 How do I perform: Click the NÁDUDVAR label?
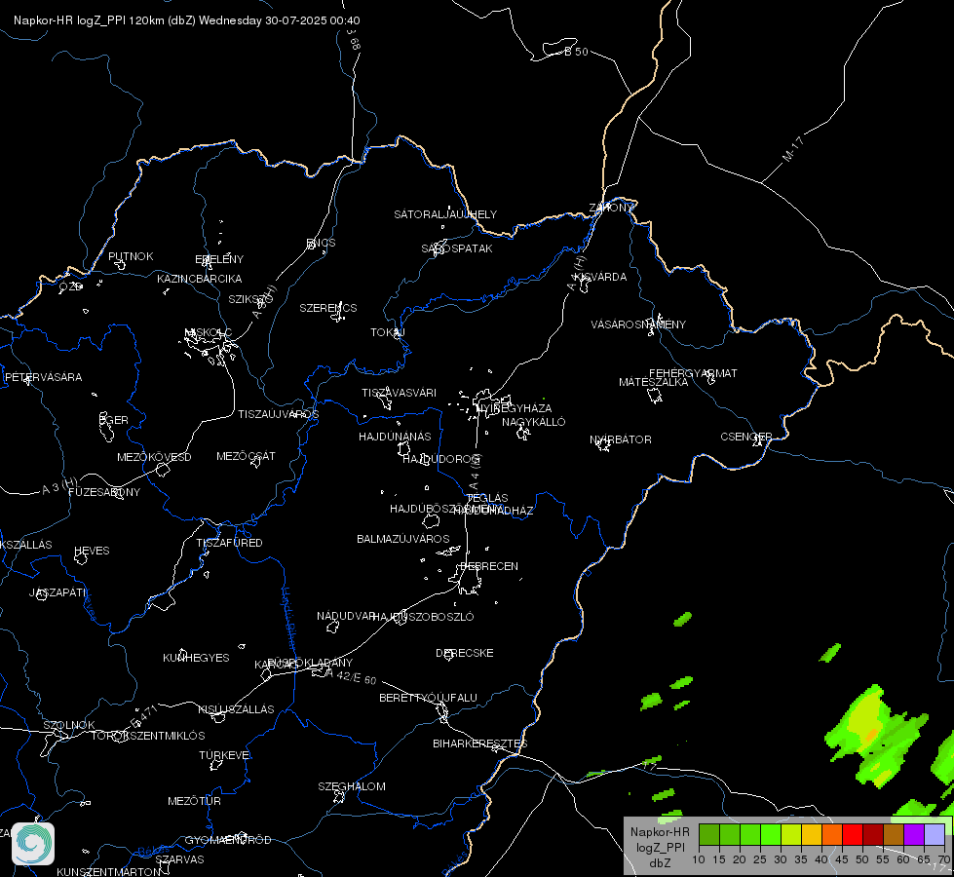(x=346, y=616)
